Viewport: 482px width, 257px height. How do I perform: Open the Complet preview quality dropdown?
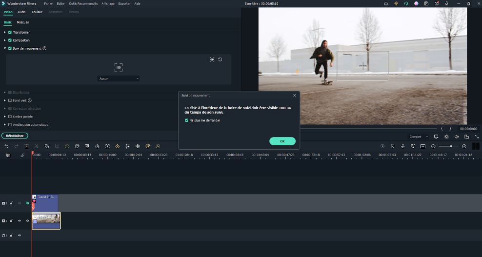(x=419, y=137)
